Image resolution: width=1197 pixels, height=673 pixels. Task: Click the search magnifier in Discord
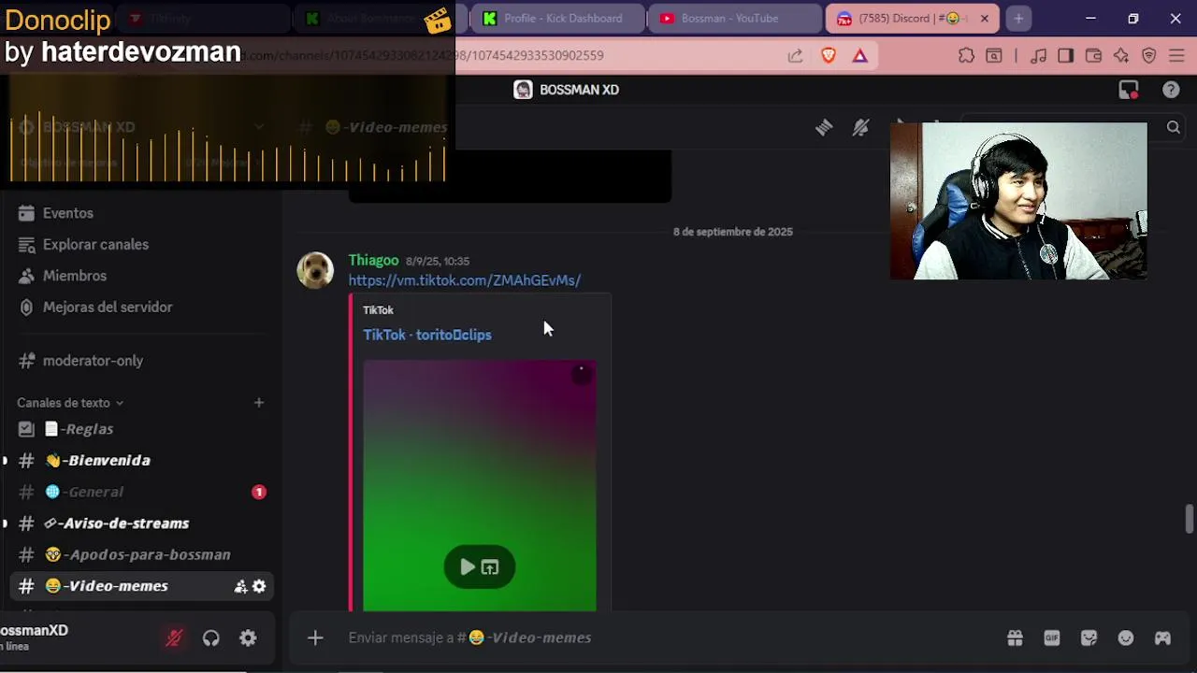pos(1173,127)
